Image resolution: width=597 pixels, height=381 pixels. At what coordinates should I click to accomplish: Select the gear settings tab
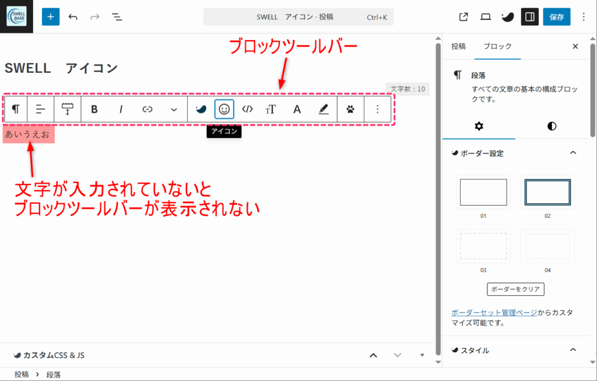pos(479,126)
